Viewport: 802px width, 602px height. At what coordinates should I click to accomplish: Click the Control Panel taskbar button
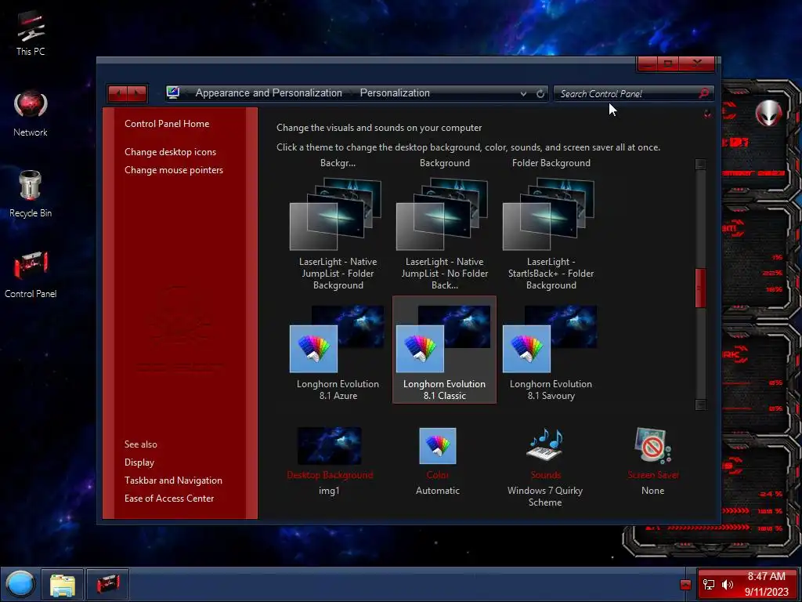(107, 584)
